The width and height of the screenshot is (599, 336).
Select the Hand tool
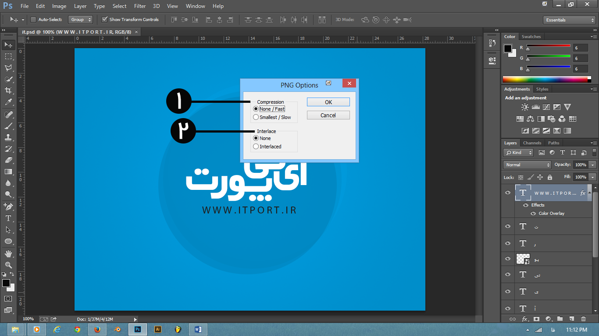(8, 253)
